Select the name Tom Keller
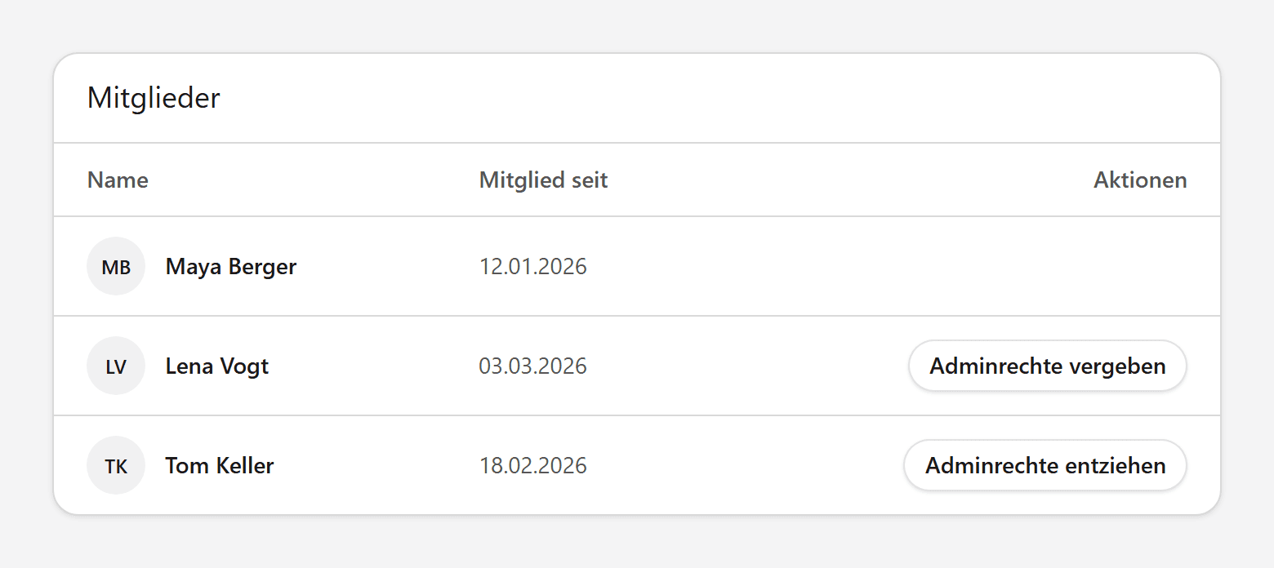Screen dimensions: 1274x568 tap(220, 465)
